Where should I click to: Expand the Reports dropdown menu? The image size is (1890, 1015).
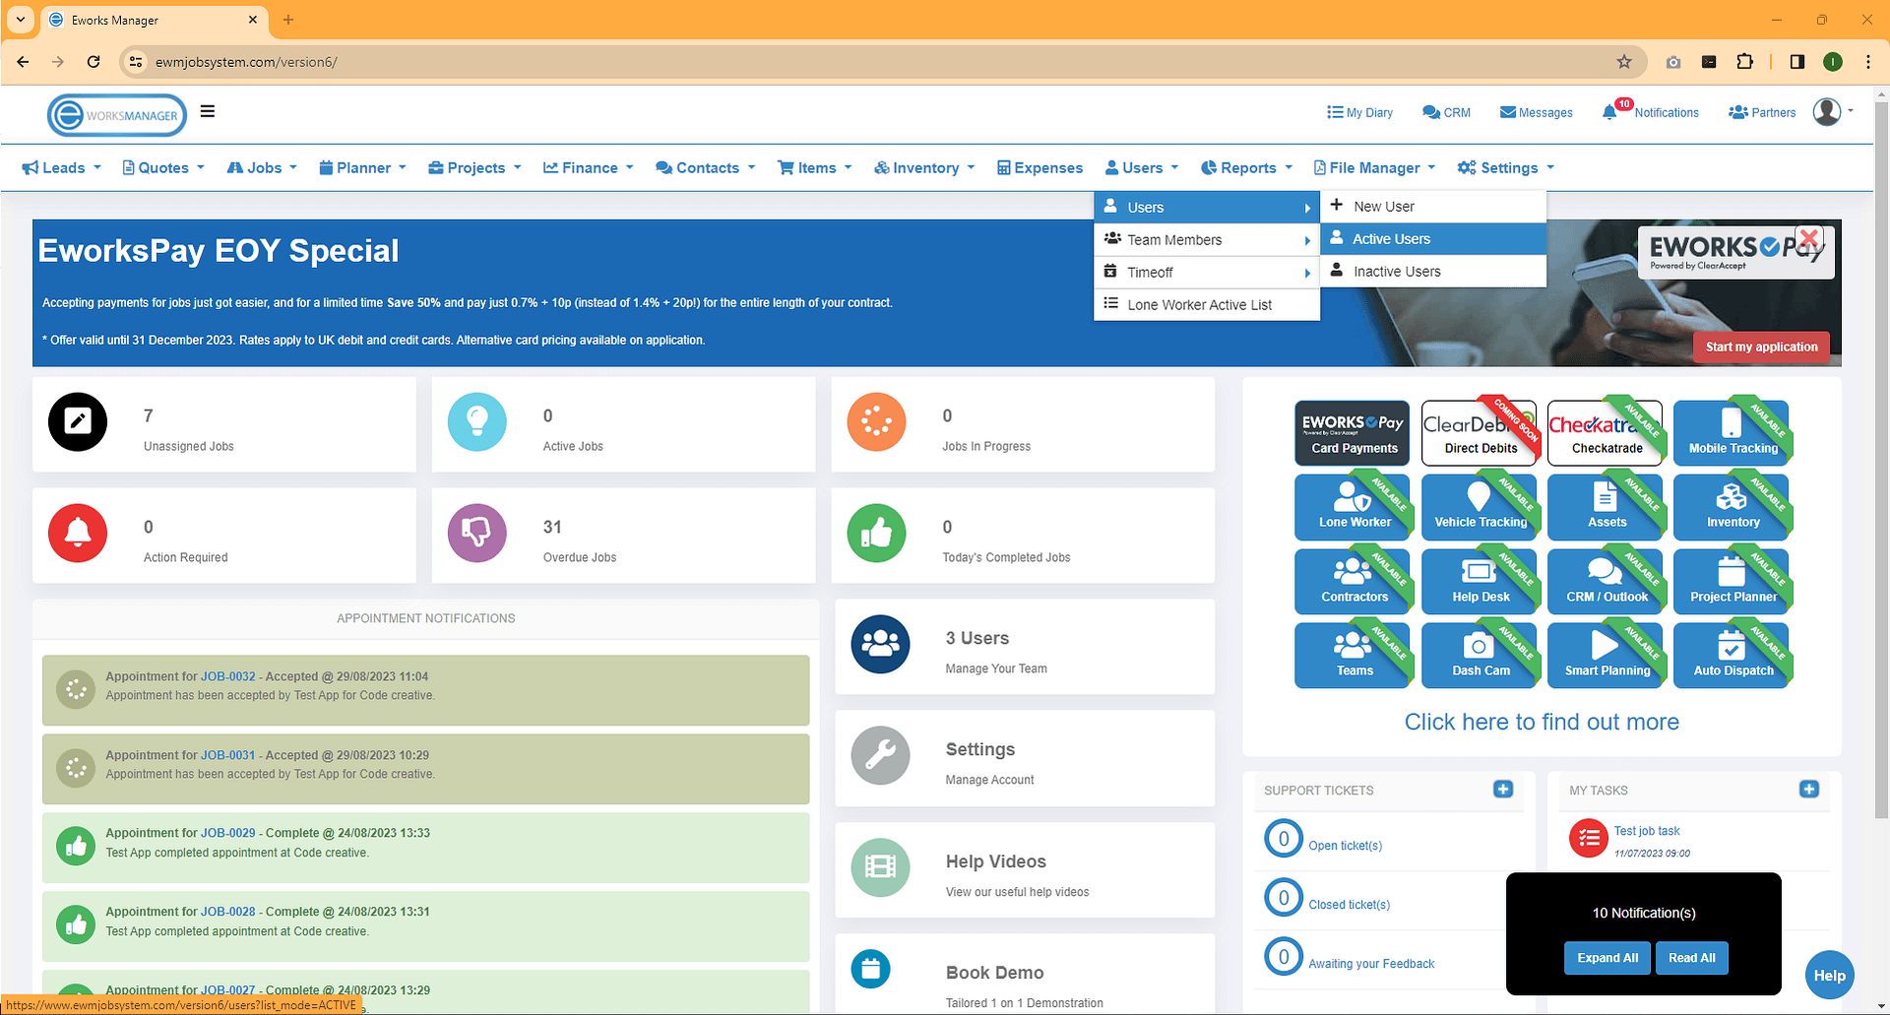point(1247,167)
